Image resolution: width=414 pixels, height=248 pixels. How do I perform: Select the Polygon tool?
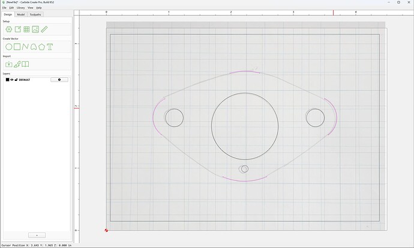pos(41,47)
